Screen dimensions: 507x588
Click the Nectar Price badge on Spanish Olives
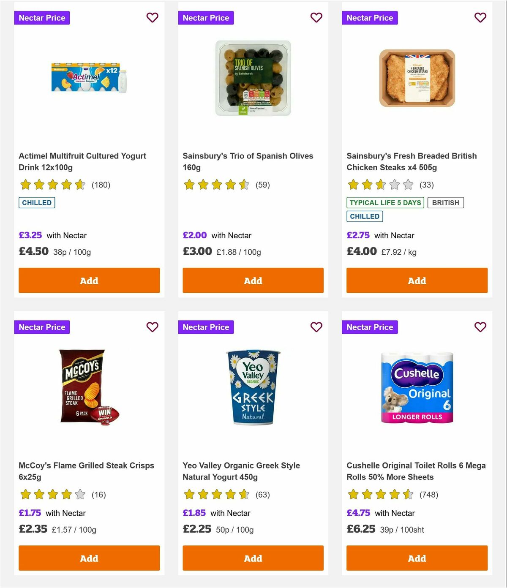tap(206, 18)
